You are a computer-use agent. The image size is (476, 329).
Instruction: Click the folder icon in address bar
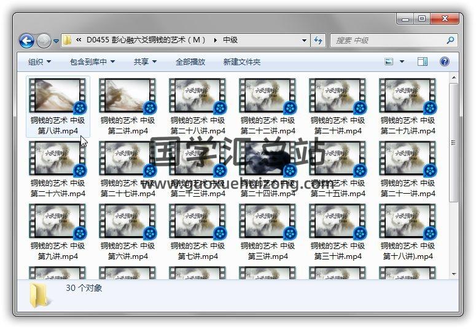click(x=67, y=40)
